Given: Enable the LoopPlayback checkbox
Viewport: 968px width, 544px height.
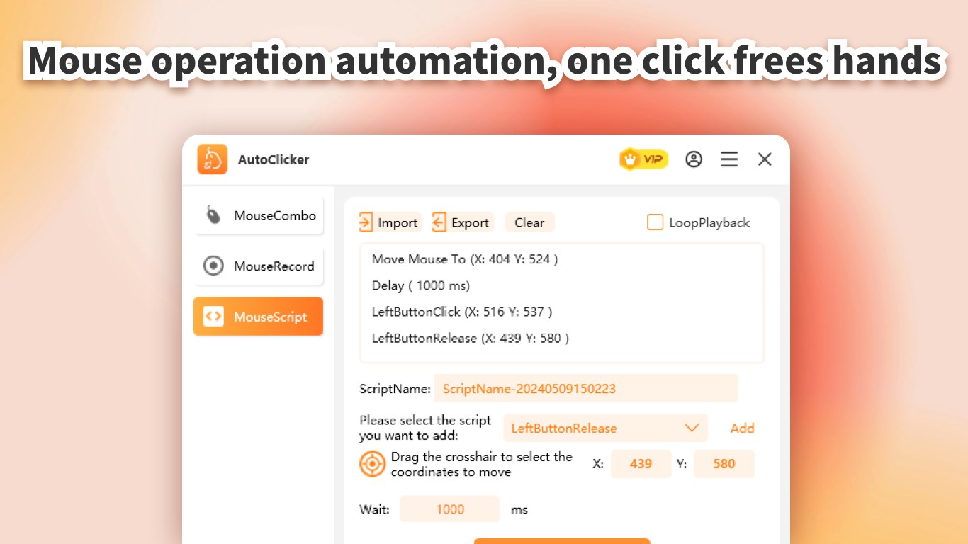Looking at the screenshot, I should 655,222.
